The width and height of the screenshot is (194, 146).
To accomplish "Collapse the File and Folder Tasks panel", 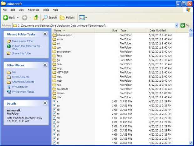I will (x=45, y=34).
